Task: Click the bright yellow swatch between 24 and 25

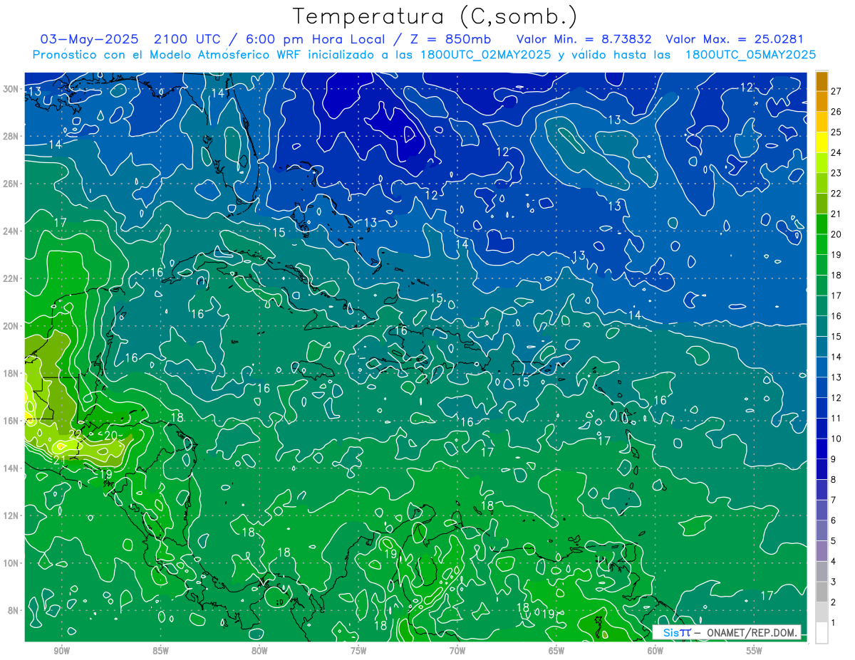Action: coord(822,142)
